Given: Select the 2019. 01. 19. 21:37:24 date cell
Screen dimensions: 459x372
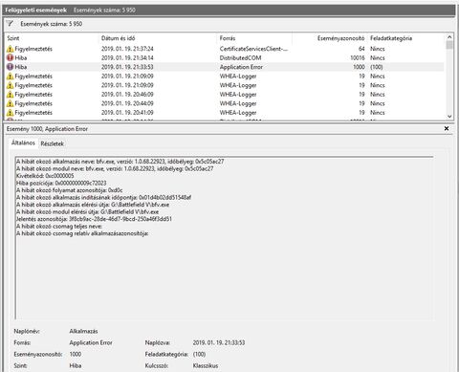Looking at the screenshot, I should (x=127, y=49).
